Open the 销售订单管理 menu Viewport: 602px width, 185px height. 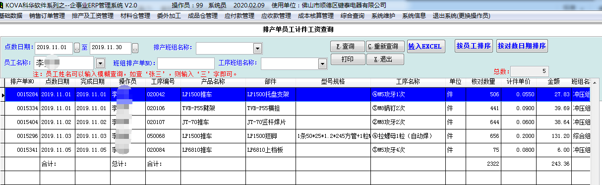coord(47,16)
